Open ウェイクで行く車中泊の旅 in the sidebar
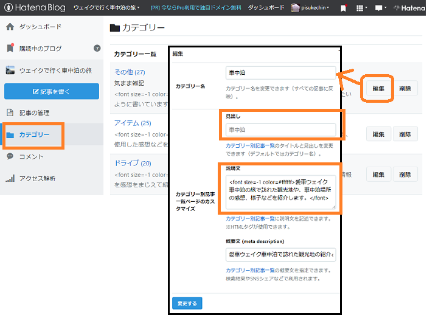The height and width of the screenshot is (315, 427). [55, 71]
